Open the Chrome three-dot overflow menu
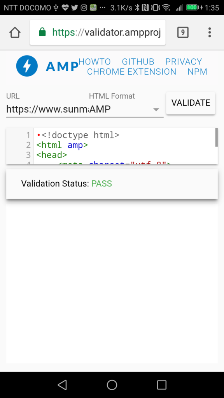The image size is (224, 398). [x=210, y=33]
